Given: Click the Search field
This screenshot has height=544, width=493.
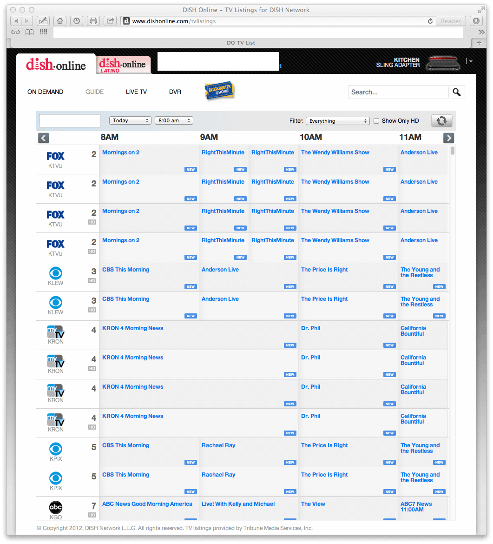Looking at the screenshot, I should point(398,92).
